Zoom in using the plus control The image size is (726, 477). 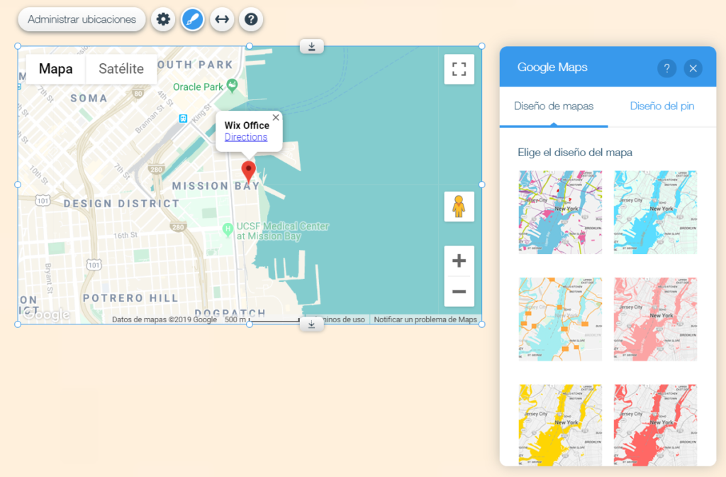[459, 261]
